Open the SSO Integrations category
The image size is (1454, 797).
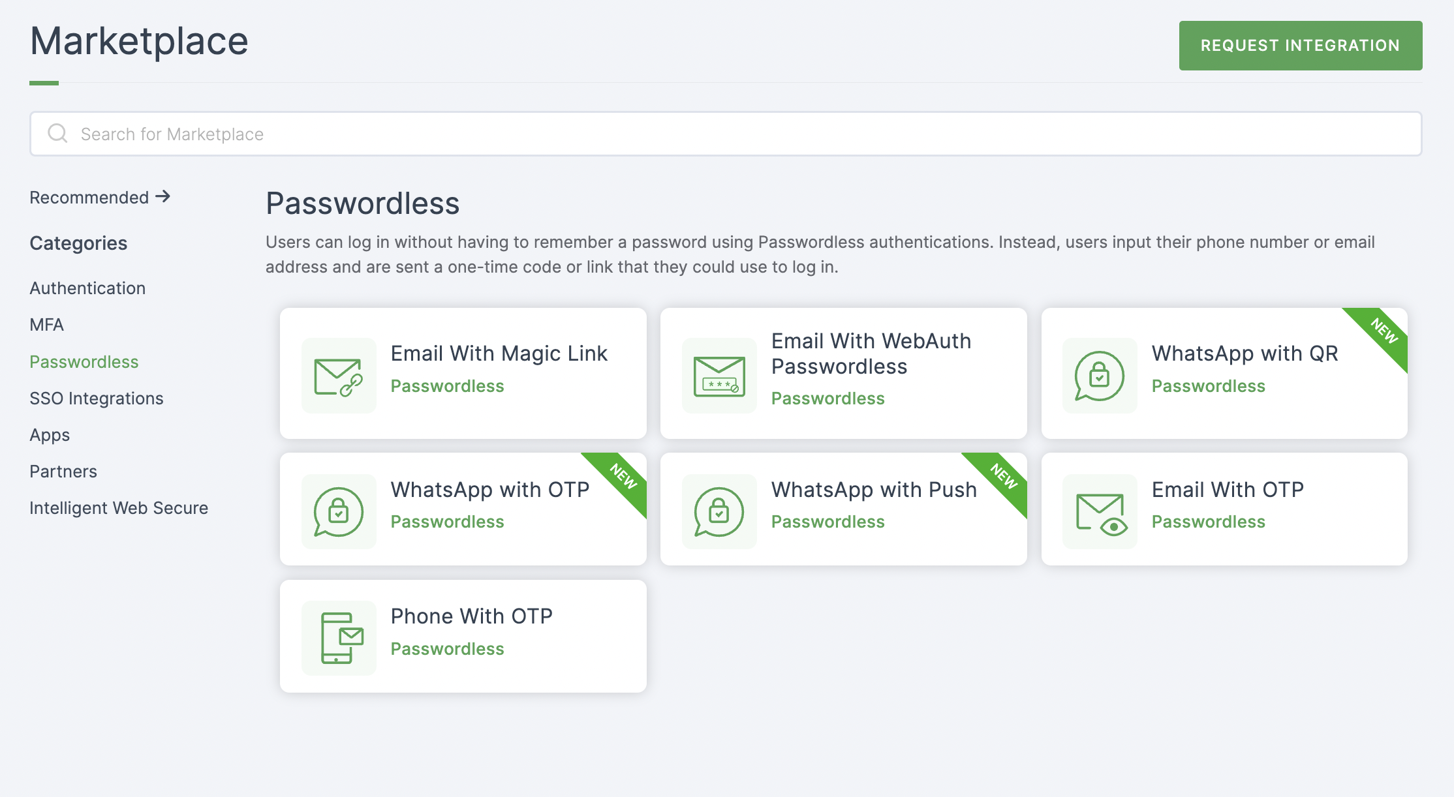(x=95, y=397)
